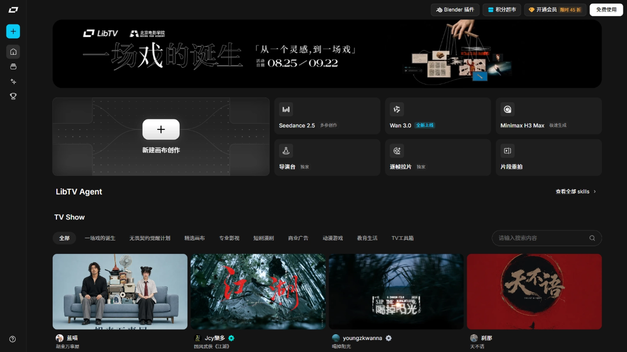Open the help question mark icon

point(13,339)
